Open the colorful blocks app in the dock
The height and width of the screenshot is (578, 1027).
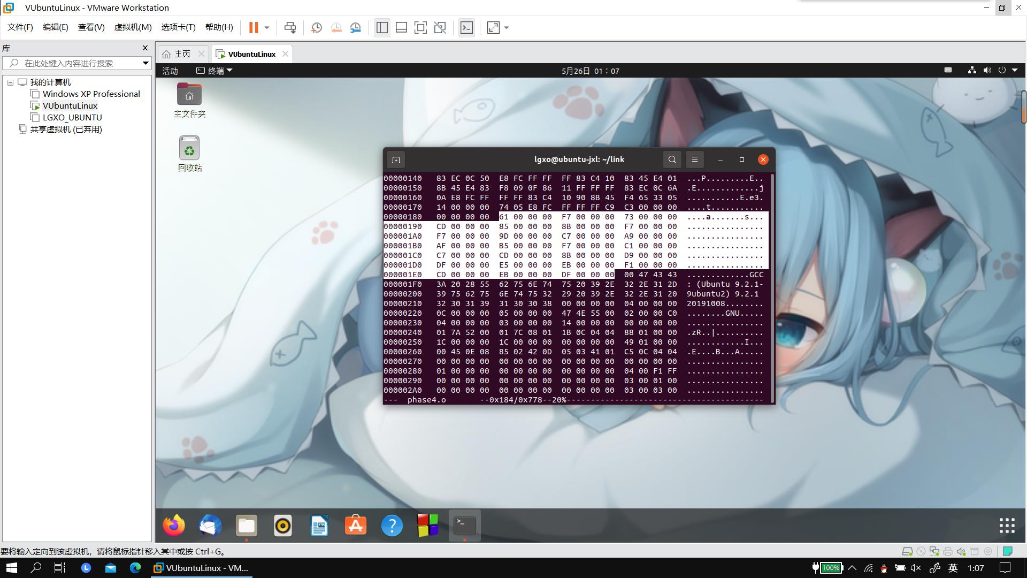tap(428, 526)
